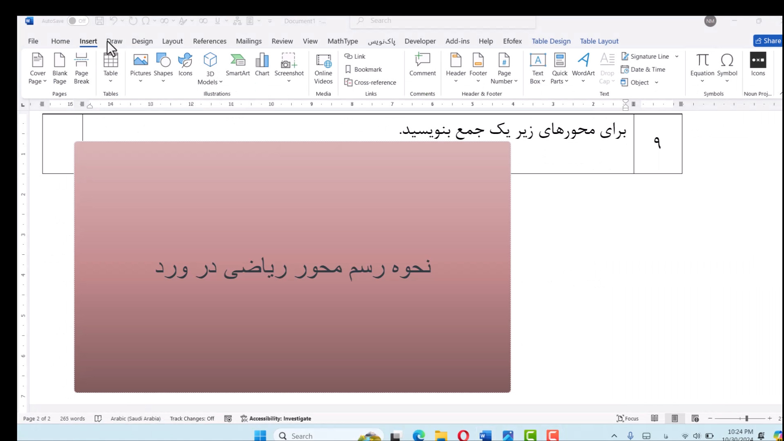Insert a Text Box
The image size is (784, 441).
537,69
